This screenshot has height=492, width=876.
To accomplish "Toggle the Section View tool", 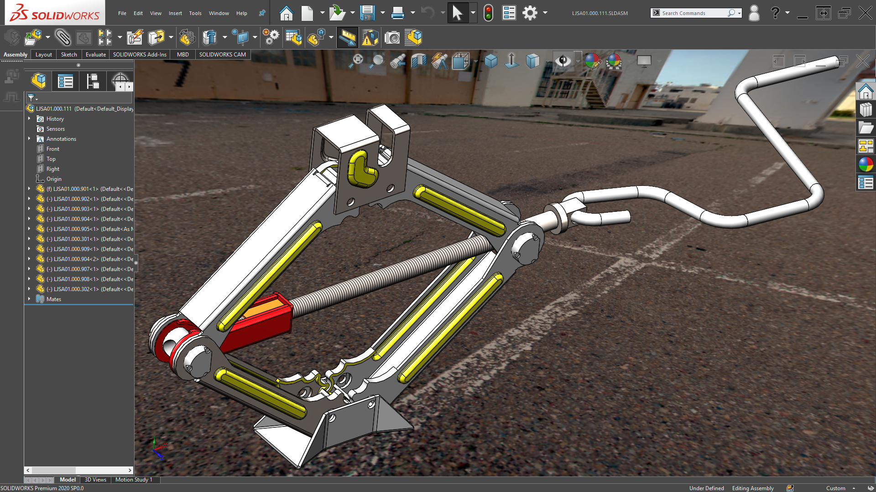I will click(418, 61).
